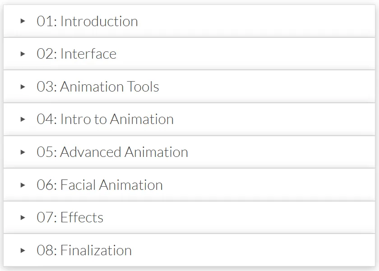Viewport: 379px width, 271px height.
Task: Expand the 04: Intro to Animation arrow
Action: (x=23, y=119)
